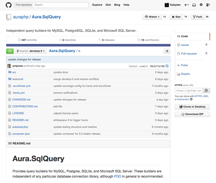Open the autoload.php file

[x=20, y=127]
